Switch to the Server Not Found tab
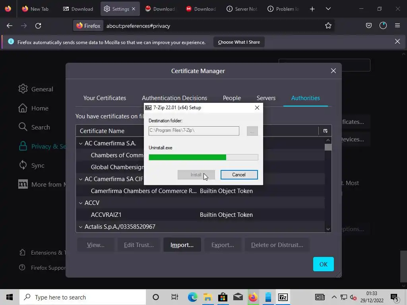The width and height of the screenshot is (407, 305). (x=242, y=9)
